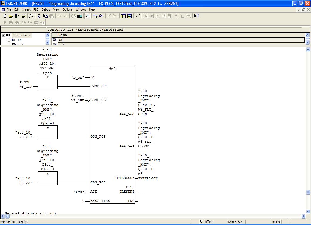This screenshot has height=225, width=311.
Task: Click the Copy icon in toolbar
Action: [x=45, y=16]
